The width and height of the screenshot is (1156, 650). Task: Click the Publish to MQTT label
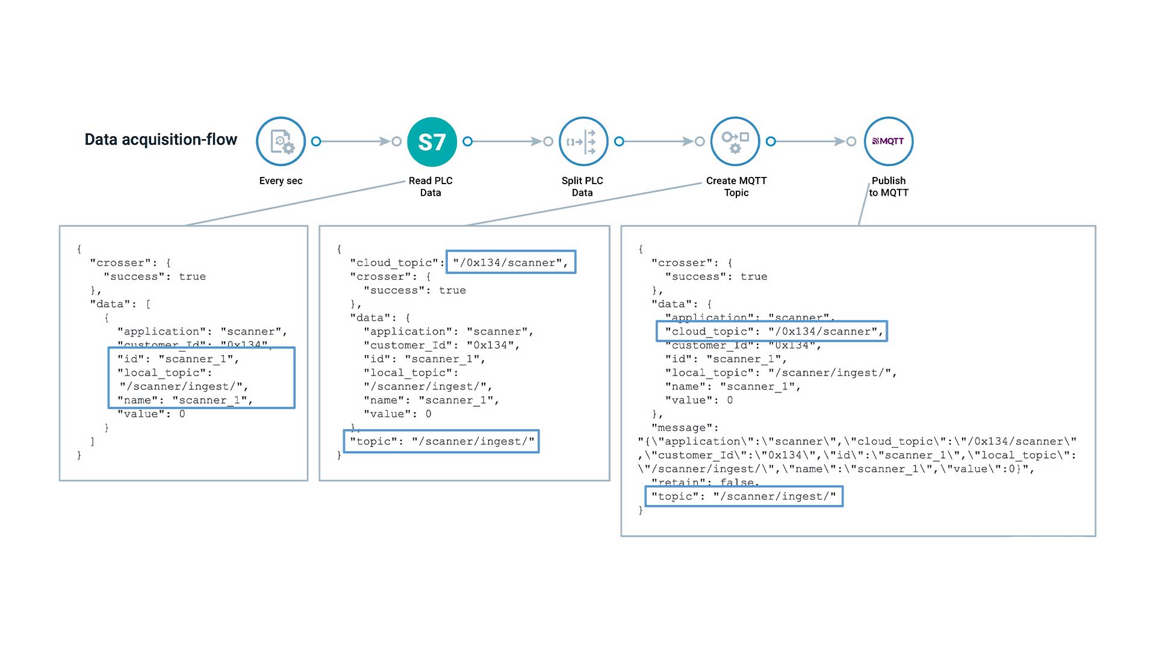click(x=889, y=187)
